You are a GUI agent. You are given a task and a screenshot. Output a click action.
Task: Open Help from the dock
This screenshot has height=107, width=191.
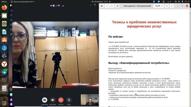click(x=4, y=48)
